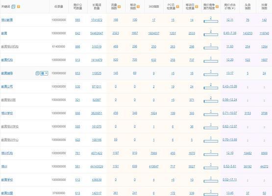Viewport: 272px width, 196px height.
Task: Click indexed count 37800000
Action: click(x=59, y=193)
